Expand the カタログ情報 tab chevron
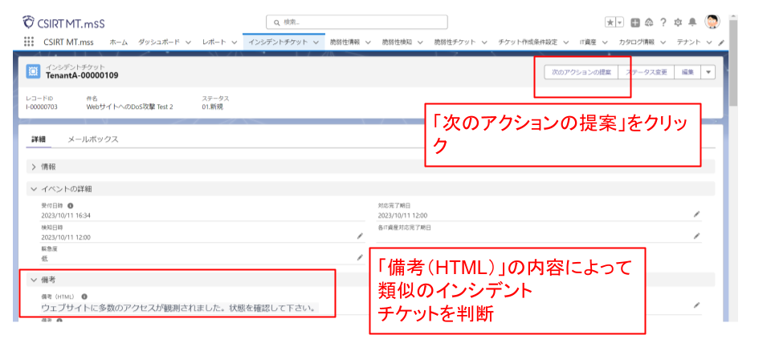 pos(663,42)
